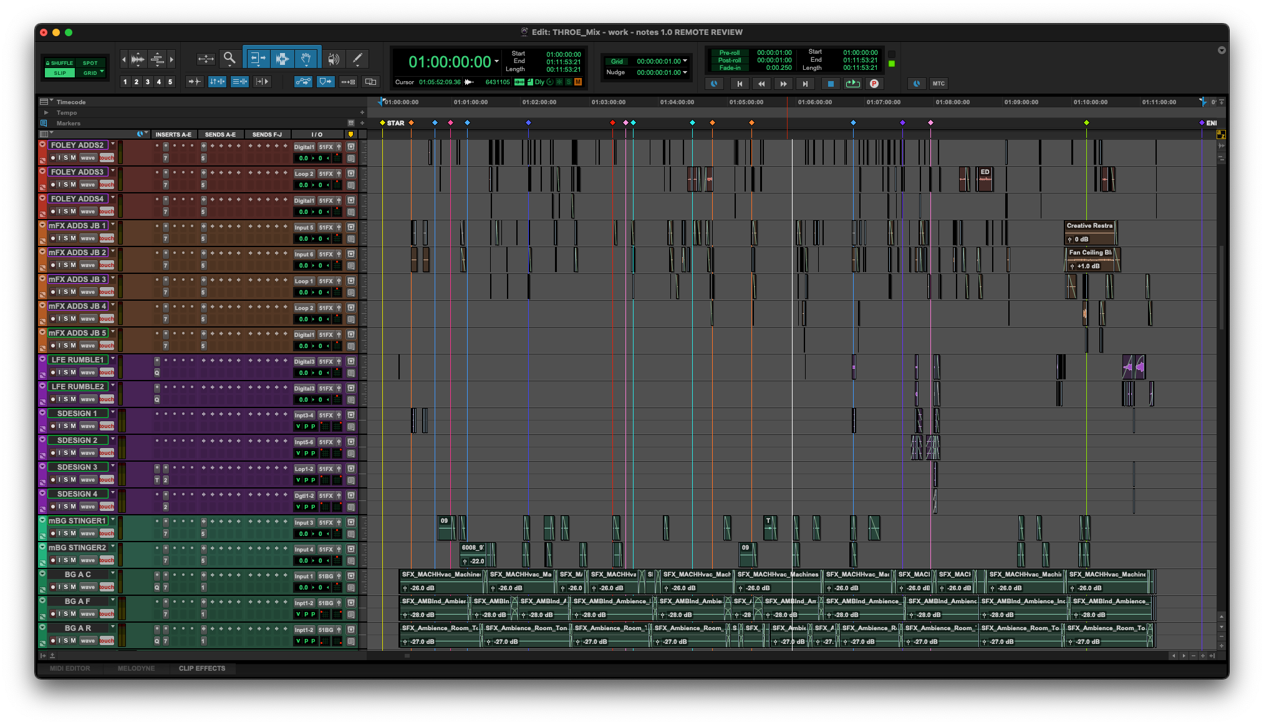Open the main counter format dropdown
The width and height of the screenshot is (1264, 725).
497,61
